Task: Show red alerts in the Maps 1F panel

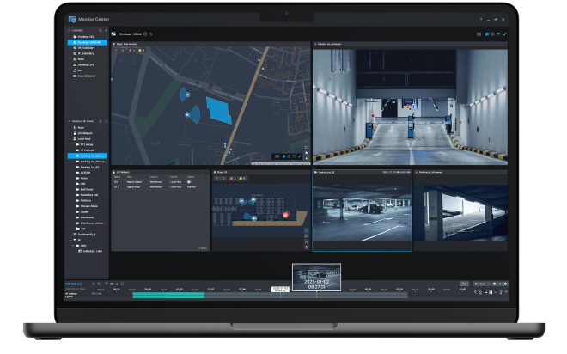Action: pos(233,179)
